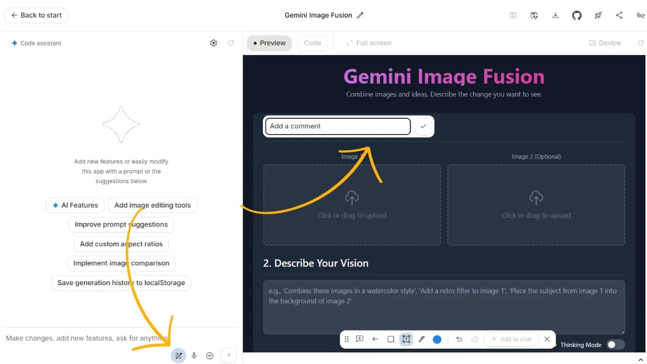Image resolution: width=647 pixels, height=364 pixels.
Task: Click the annotation toolbar drag handle
Action: click(x=347, y=339)
